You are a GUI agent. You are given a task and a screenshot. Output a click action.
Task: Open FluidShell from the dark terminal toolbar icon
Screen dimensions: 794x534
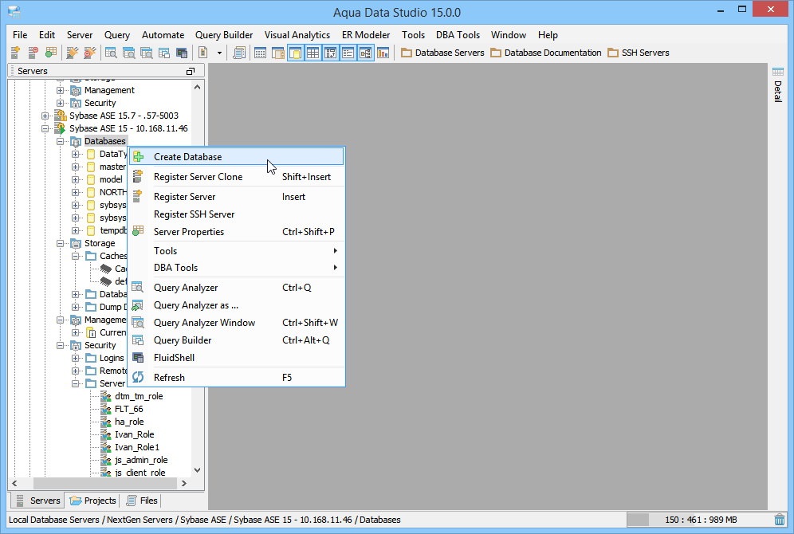point(182,53)
